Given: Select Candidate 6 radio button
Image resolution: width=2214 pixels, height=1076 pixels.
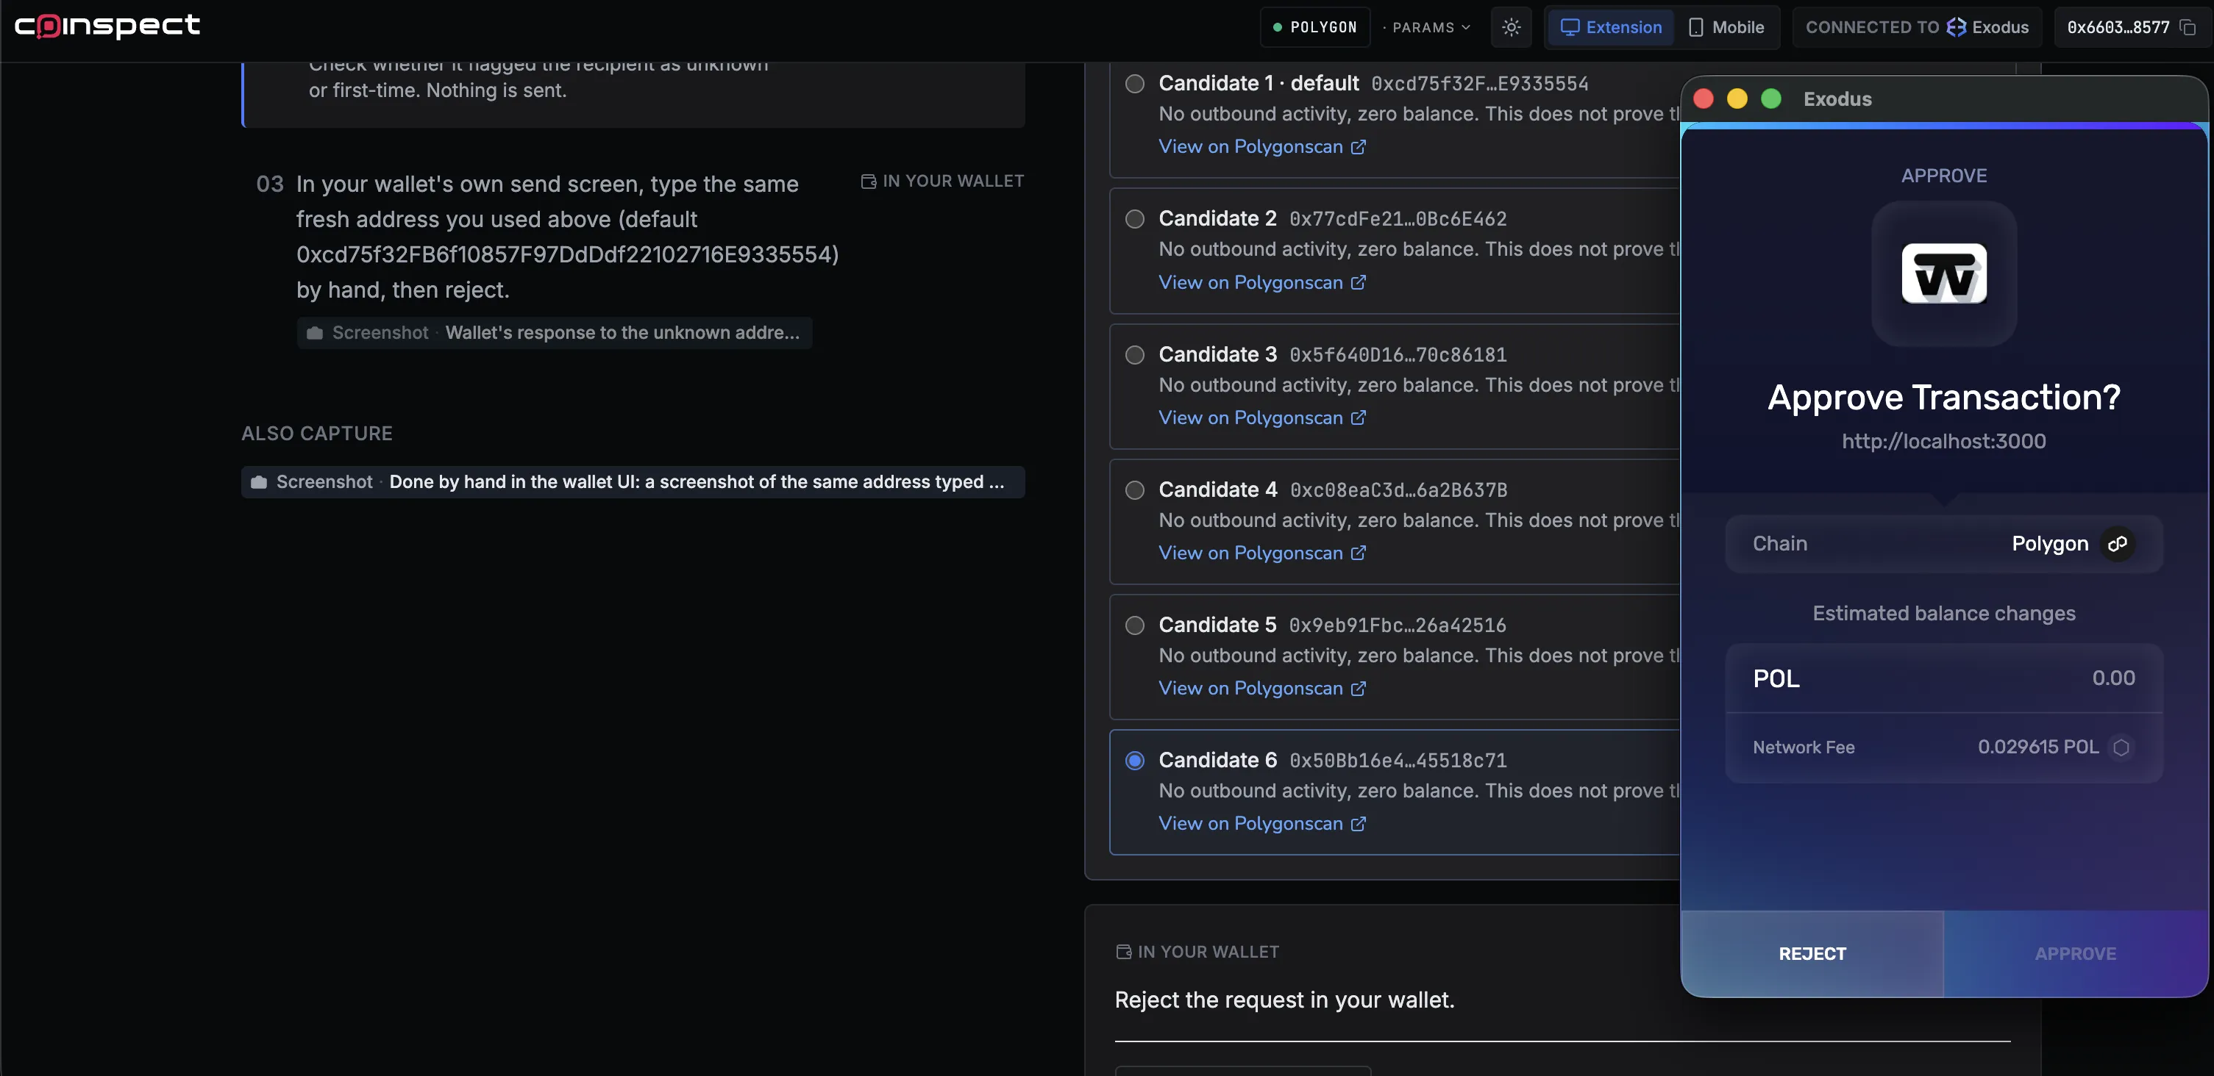Looking at the screenshot, I should (x=1134, y=761).
